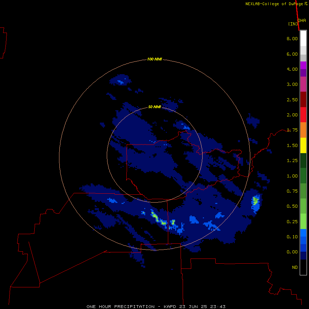Click the 1.25 legend value
The height and width of the screenshot is (309, 309).
pos(292,161)
